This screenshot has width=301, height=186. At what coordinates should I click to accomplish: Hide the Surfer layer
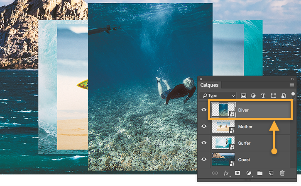pos(204,143)
